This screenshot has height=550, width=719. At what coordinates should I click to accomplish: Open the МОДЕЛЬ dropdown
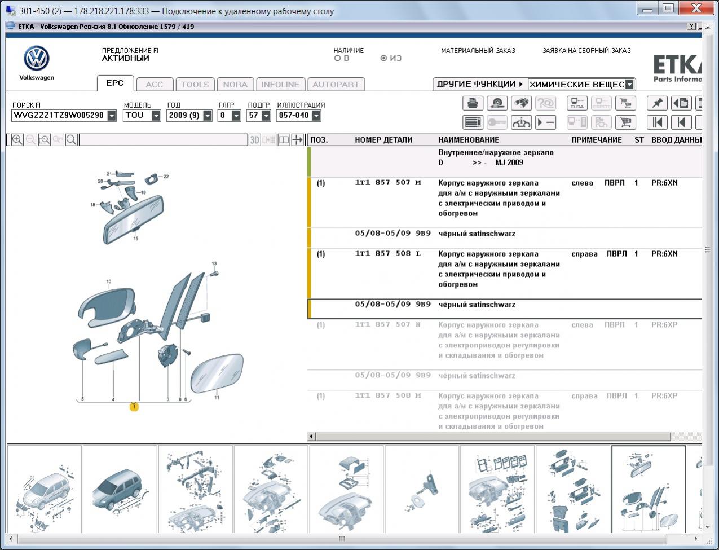(x=156, y=115)
